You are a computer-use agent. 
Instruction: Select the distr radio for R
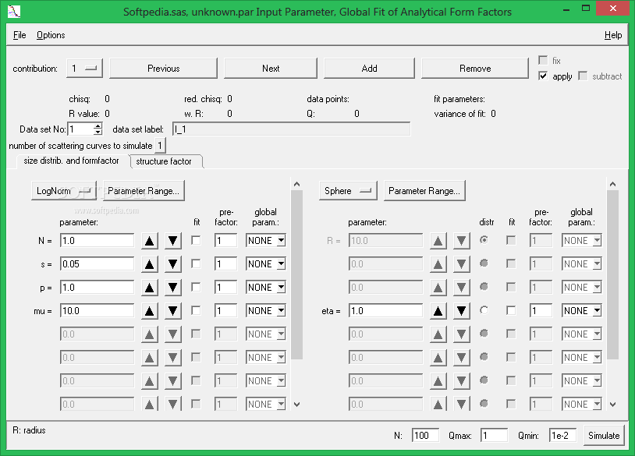coord(484,240)
